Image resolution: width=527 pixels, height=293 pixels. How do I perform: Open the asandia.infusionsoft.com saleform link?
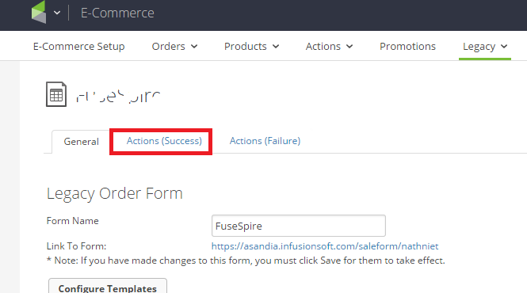click(325, 246)
